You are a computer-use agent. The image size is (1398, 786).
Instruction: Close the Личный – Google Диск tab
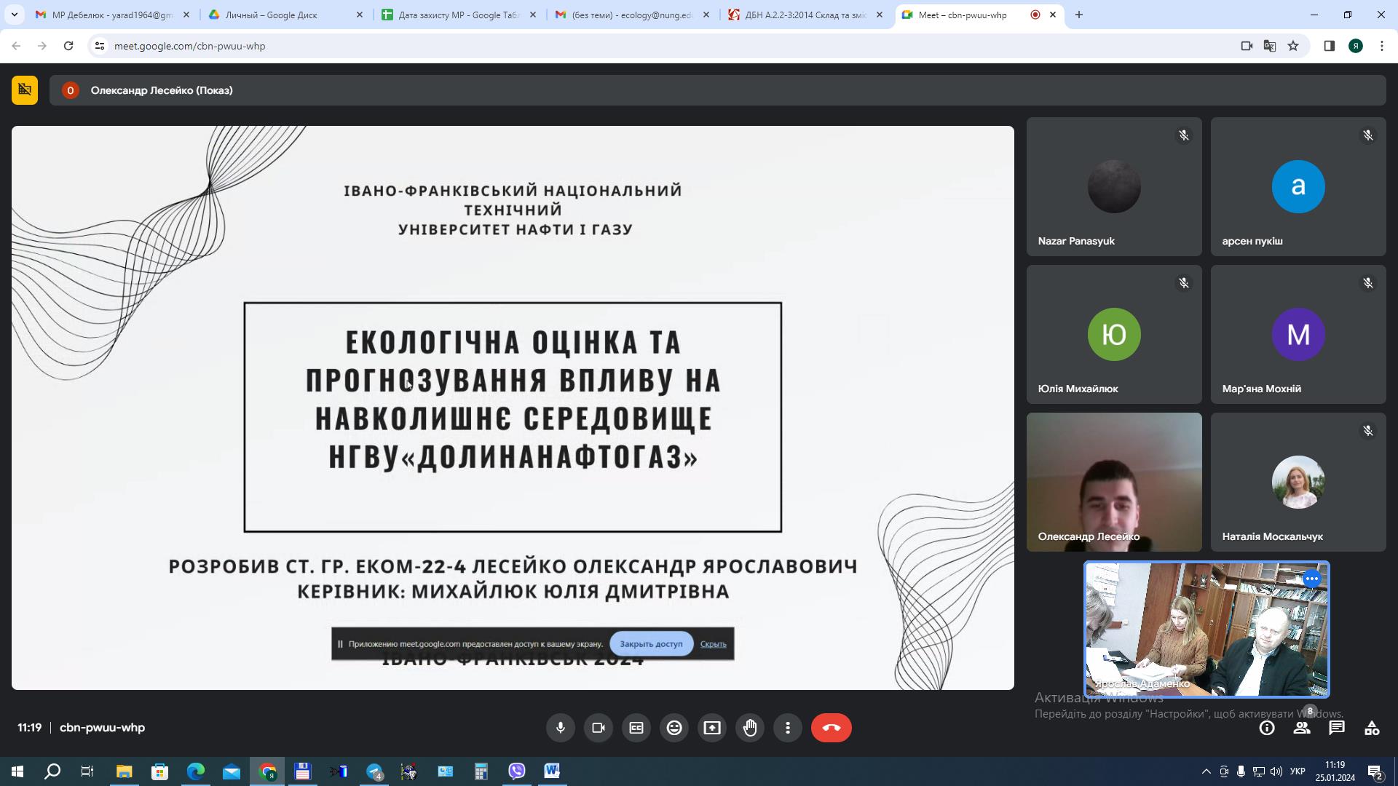pos(359,15)
